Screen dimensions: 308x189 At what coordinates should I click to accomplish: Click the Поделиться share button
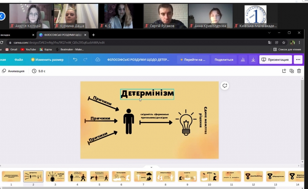click(x=224, y=60)
